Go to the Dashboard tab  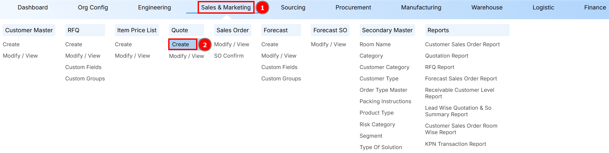tap(33, 7)
